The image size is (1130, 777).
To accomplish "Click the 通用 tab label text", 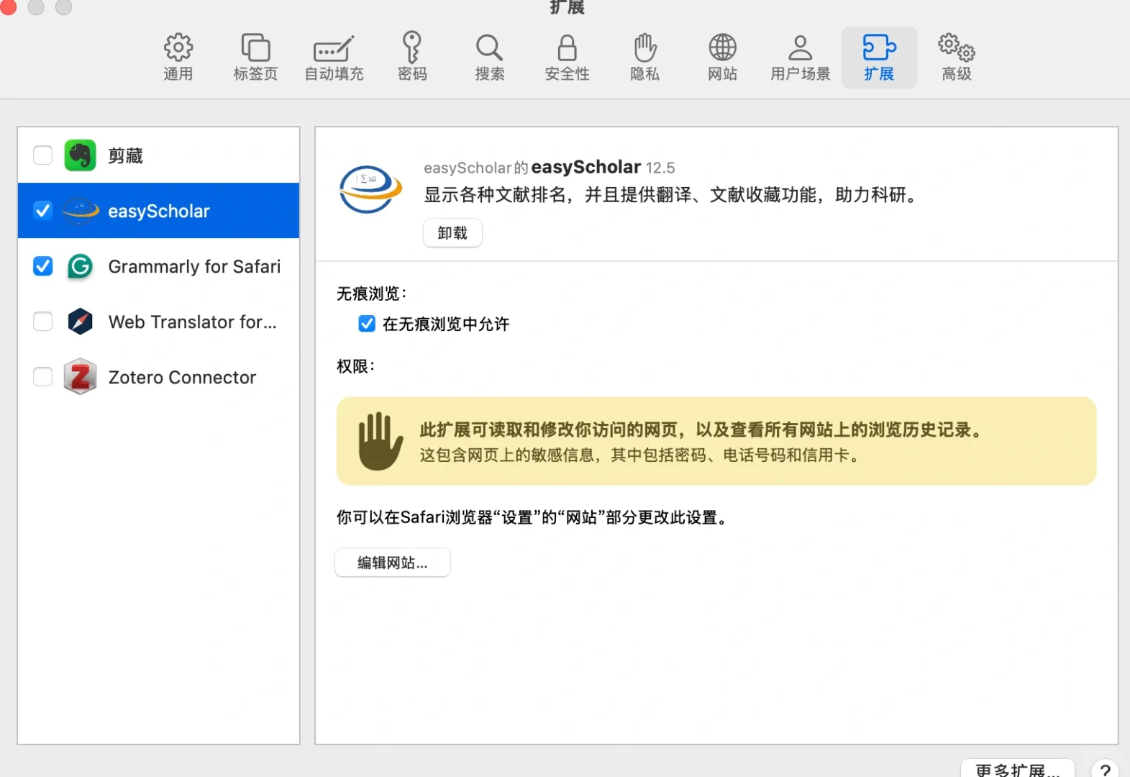I will 178,74.
